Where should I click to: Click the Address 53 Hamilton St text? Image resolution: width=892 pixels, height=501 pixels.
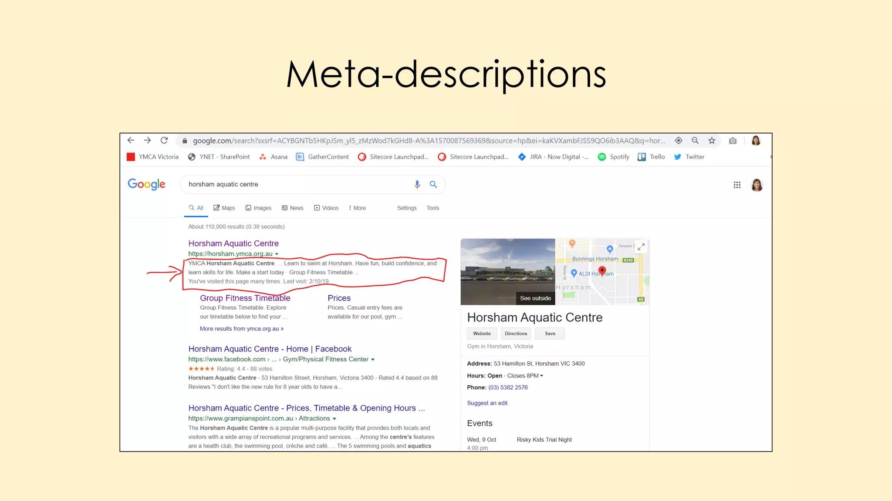526,364
